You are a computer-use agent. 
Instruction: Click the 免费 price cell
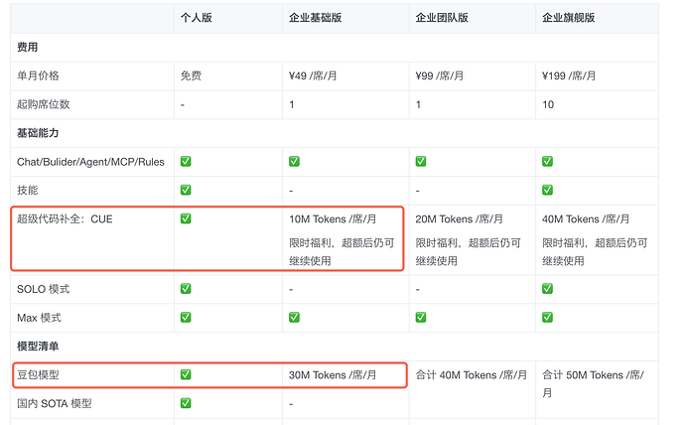point(191,75)
